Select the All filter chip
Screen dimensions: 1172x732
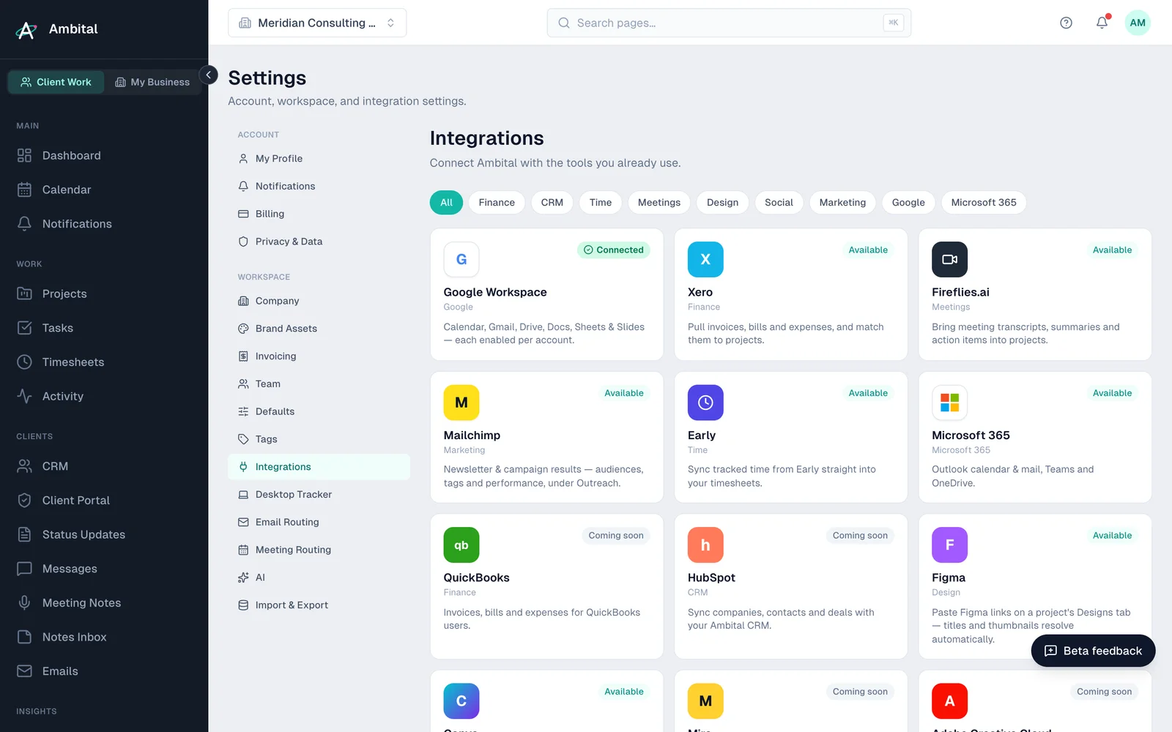[446, 203]
